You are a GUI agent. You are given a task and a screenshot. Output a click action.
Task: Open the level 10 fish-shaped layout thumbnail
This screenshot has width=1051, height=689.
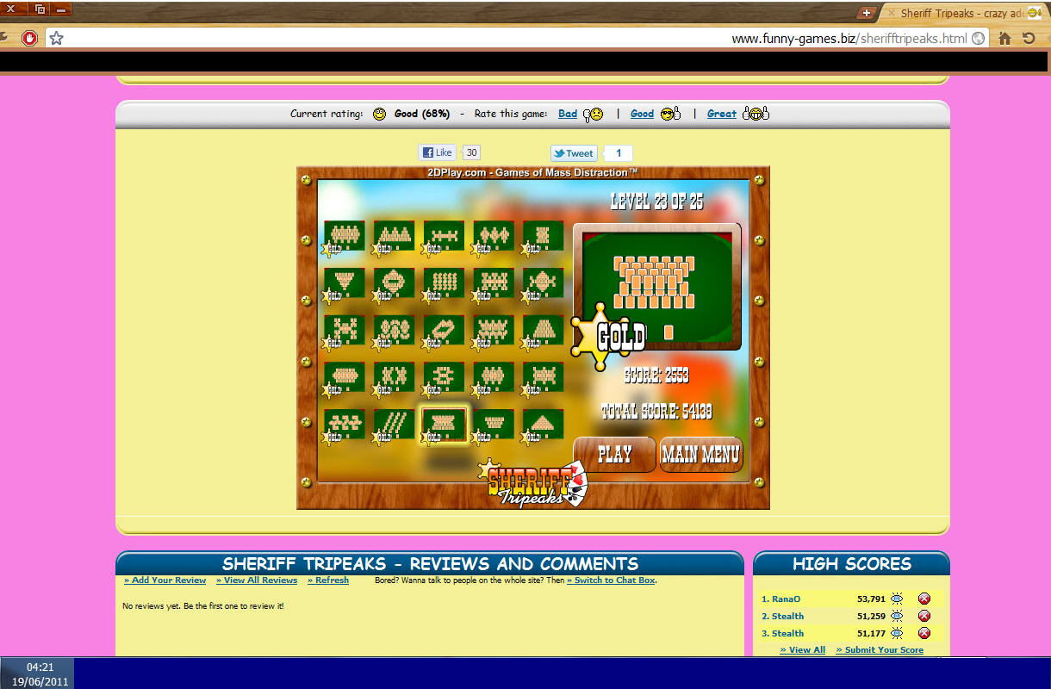pos(544,283)
